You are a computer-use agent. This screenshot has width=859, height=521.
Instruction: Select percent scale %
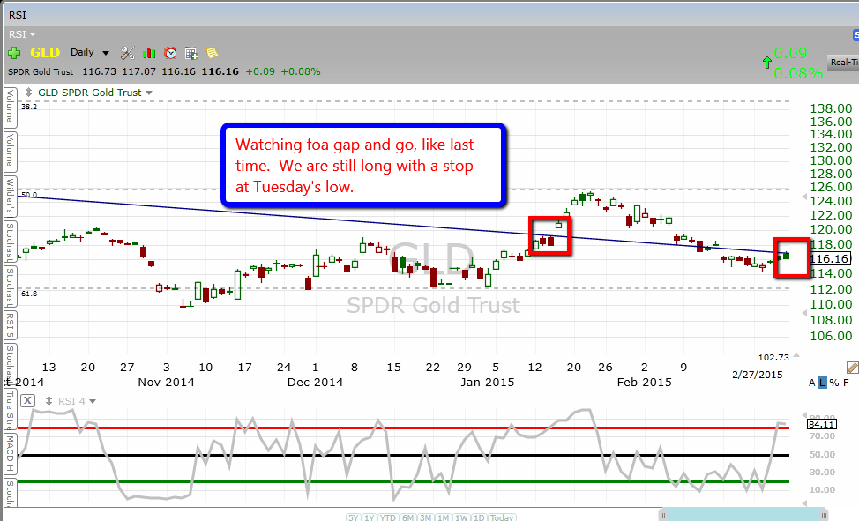(x=833, y=383)
